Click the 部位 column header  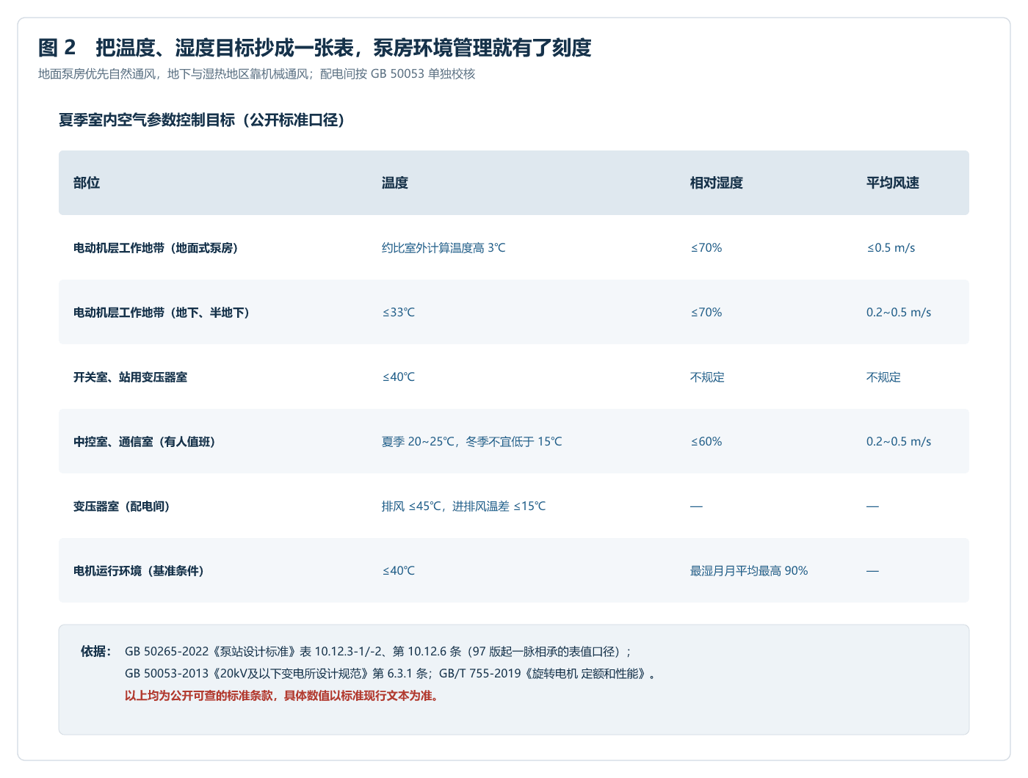(x=87, y=183)
